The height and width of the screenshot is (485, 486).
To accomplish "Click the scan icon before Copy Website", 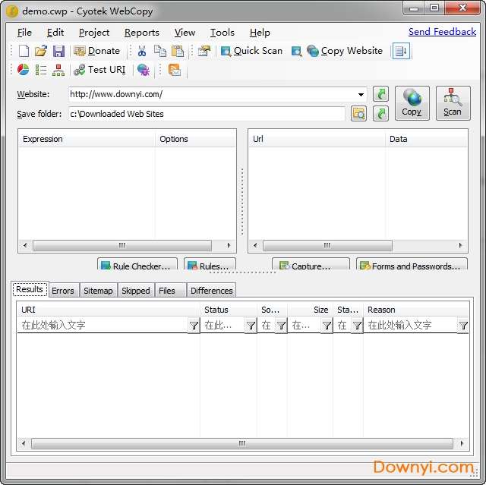I will pos(296,52).
